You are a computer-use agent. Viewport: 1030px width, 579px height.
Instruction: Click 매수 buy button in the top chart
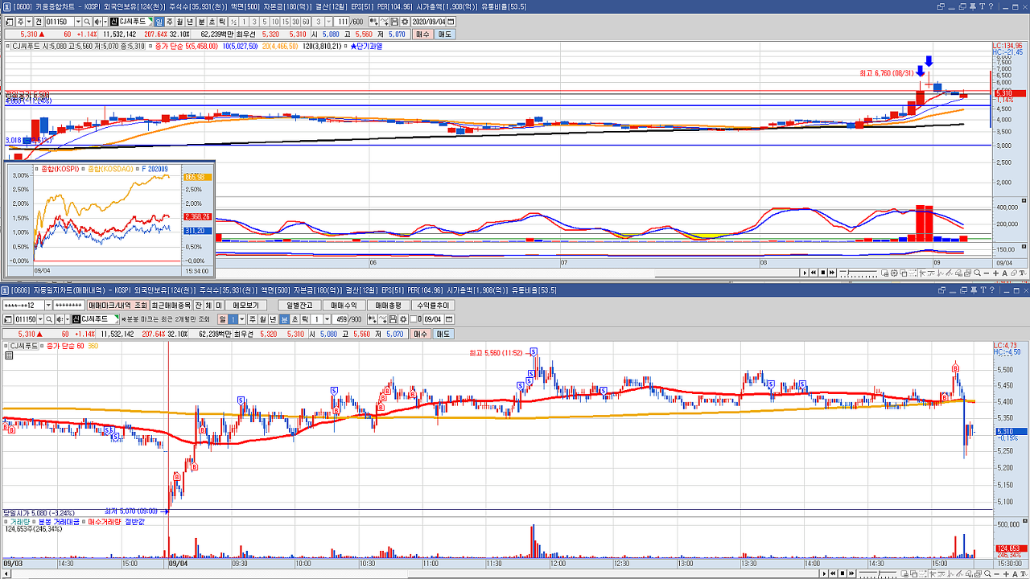coord(422,35)
